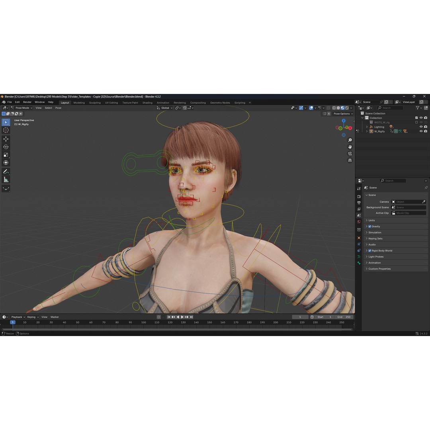Expand the Units panel

395,221
